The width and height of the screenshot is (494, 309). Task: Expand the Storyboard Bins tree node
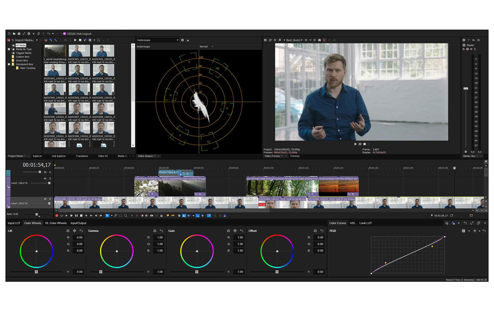(x=9, y=64)
